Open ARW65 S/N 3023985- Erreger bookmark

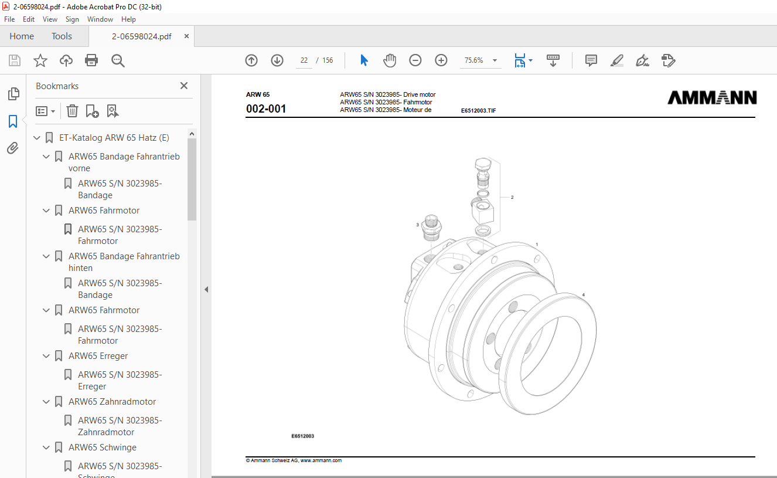point(120,381)
